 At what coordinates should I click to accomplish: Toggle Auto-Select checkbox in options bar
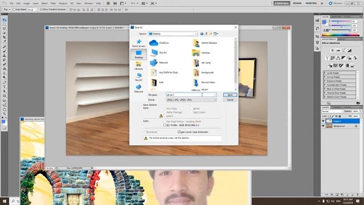point(14,10)
